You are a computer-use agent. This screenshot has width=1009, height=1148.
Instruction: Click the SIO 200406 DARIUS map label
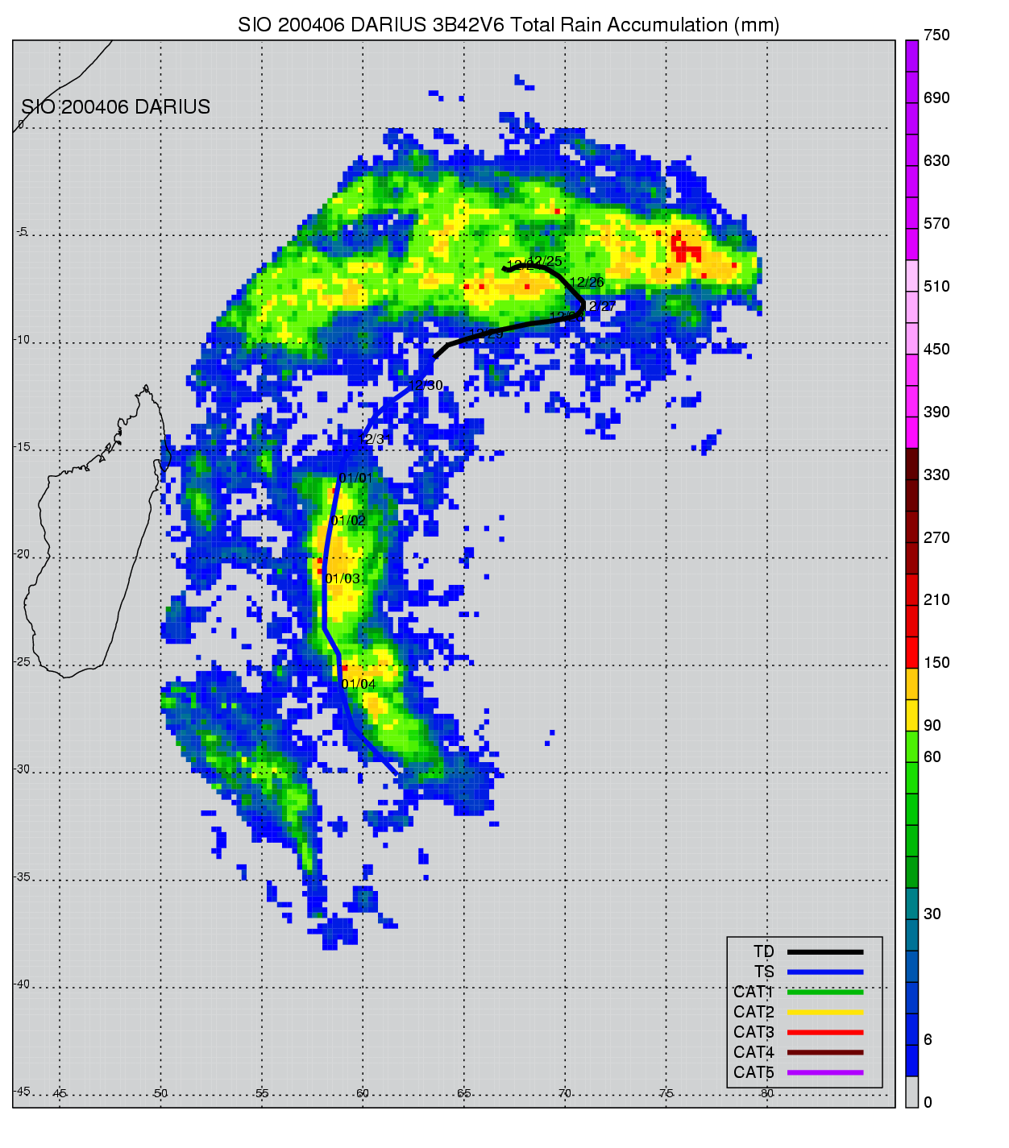coord(115,107)
